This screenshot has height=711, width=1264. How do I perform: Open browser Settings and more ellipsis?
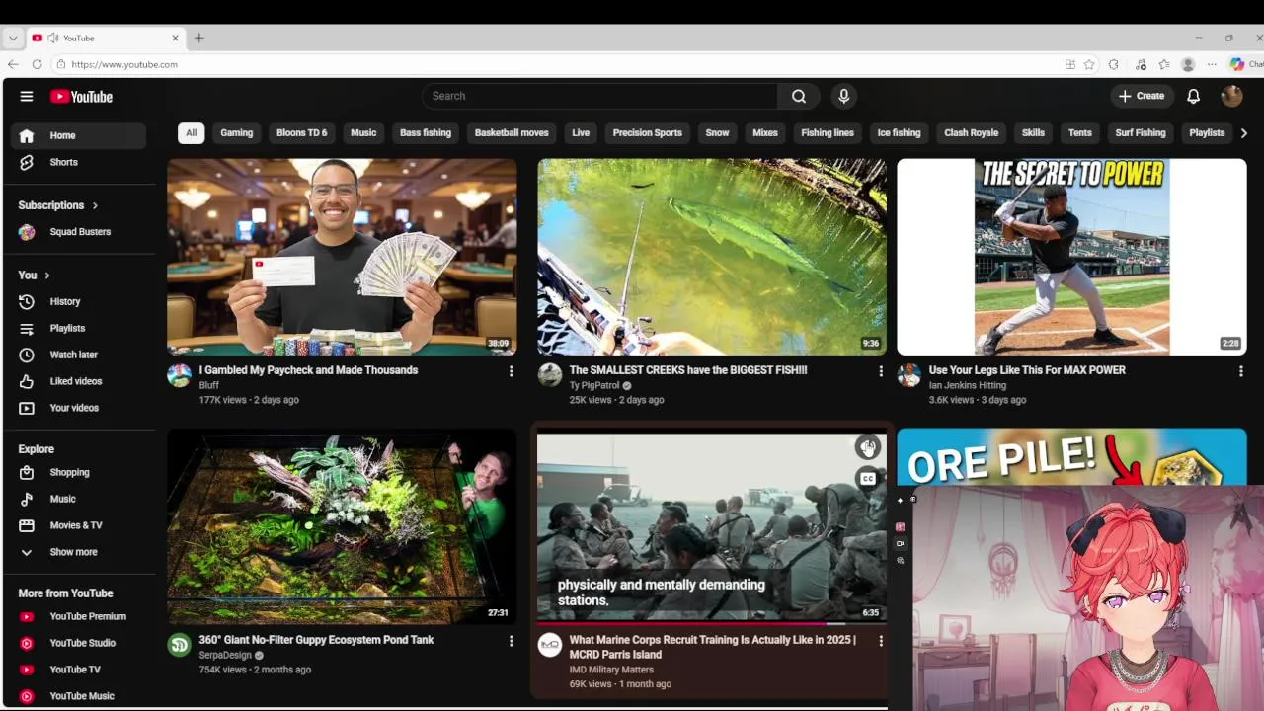[1212, 64]
